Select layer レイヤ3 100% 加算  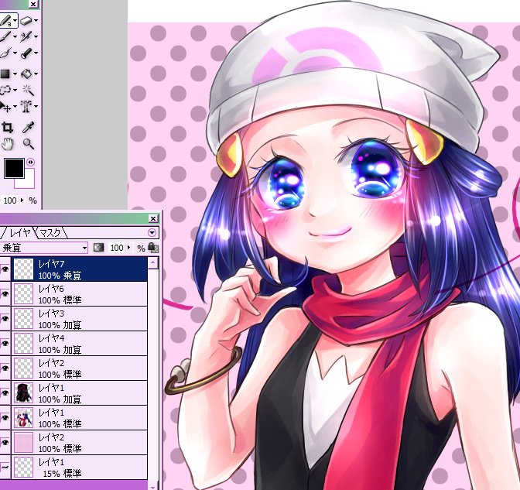tap(79, 319)
